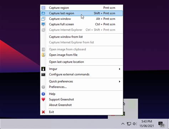Open Action Center notifications icon
Image resolution: width=169 pixels, height=129 pixels.
(162, 124)
